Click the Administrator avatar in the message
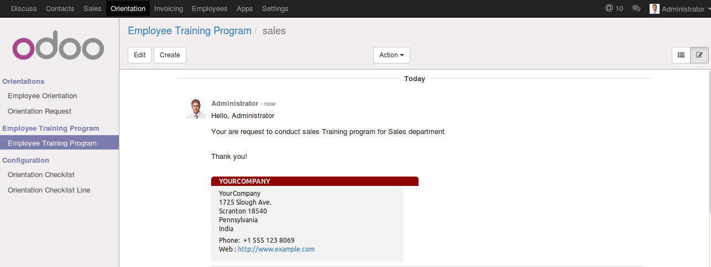 196,109
